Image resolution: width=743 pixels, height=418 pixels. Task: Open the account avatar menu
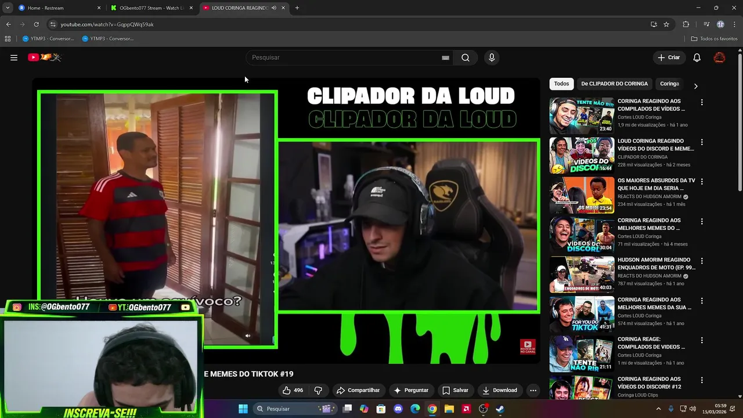click(719, 57)
